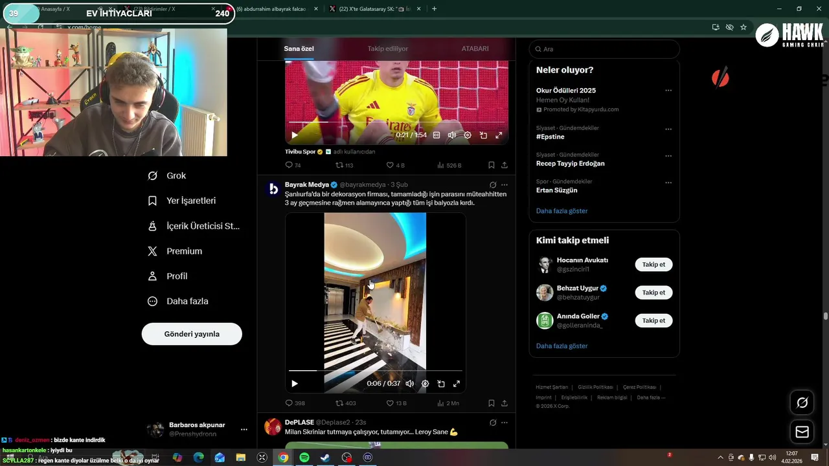Image resolution: width=829 pixels, height=466 pixels.
Task: Repost the Bayrak Medya post (403)
Action: 345,403
